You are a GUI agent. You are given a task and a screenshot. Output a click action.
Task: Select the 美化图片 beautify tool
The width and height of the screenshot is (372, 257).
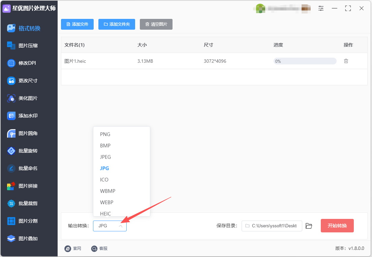[x=22, y=98]
